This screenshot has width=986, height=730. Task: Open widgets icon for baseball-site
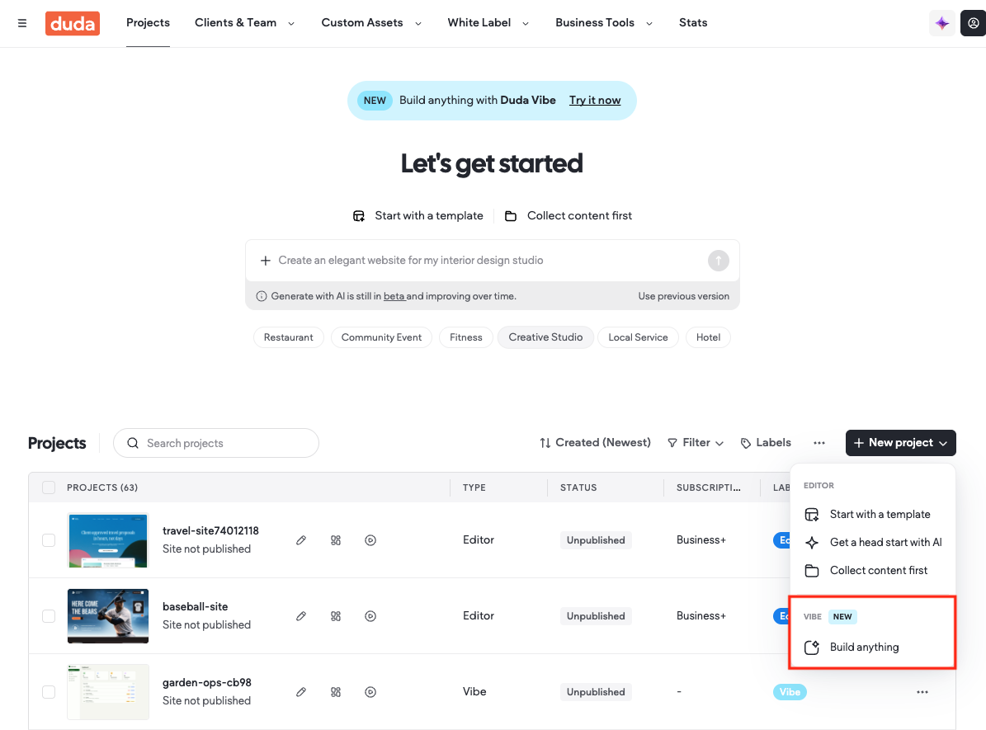point(336,616)
